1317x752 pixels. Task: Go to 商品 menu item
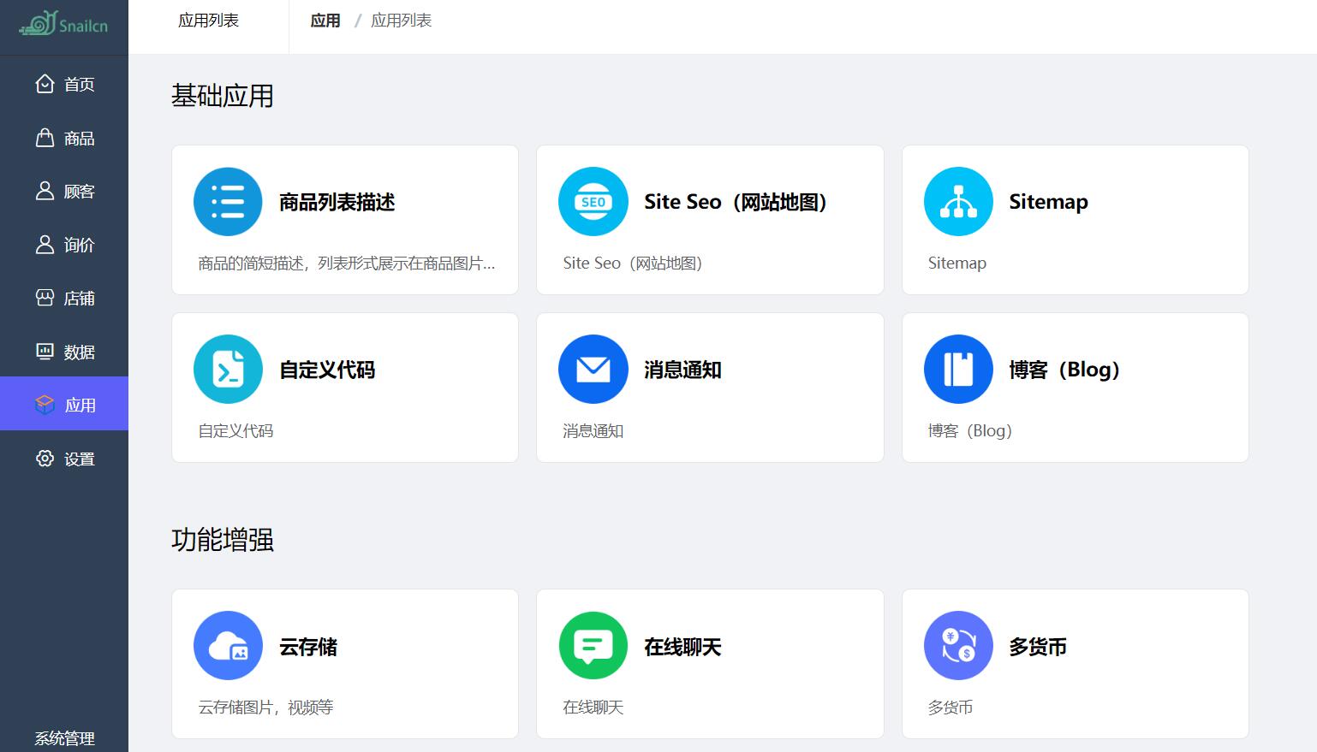[x=64, y=138]
